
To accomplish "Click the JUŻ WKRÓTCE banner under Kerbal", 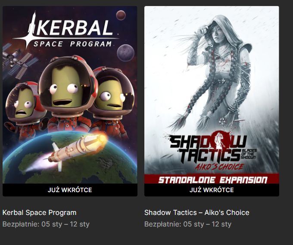I will [x=70, y=190].
